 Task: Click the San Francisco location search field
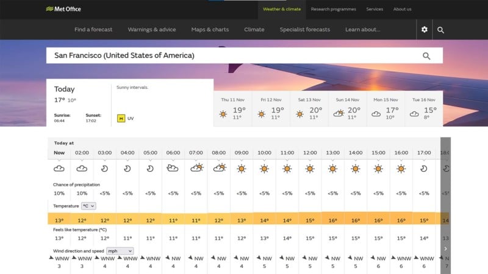click(x=232, y=55)
